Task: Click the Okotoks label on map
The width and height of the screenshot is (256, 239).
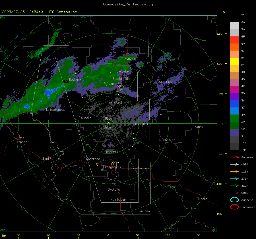Action: (114, 190)
